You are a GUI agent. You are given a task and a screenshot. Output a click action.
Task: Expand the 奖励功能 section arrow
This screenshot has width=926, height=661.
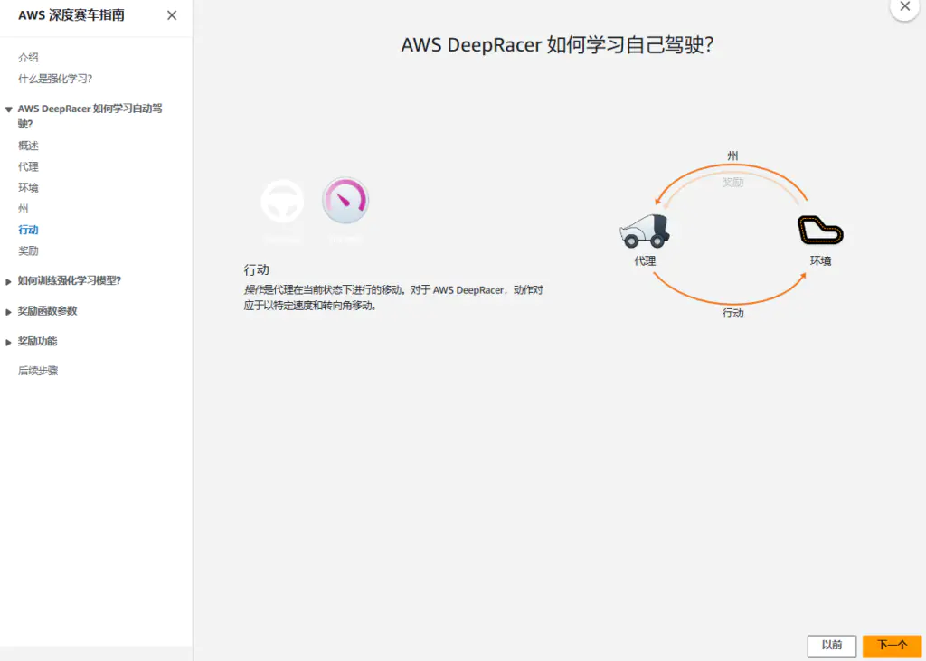[8, 342]
